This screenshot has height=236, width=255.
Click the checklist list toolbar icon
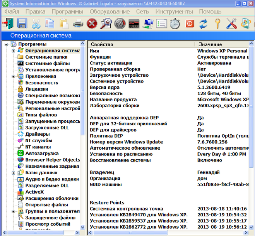161,24
